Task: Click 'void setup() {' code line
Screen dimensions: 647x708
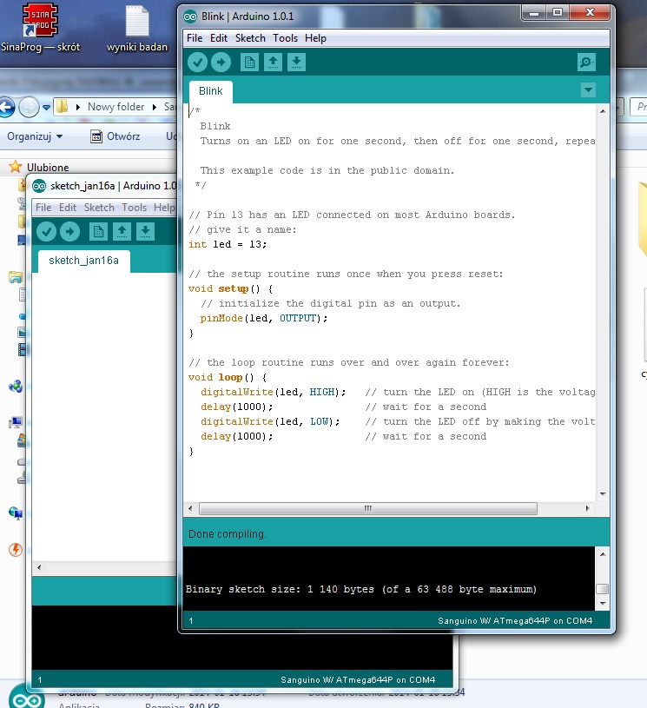Action: coord(230,289)
